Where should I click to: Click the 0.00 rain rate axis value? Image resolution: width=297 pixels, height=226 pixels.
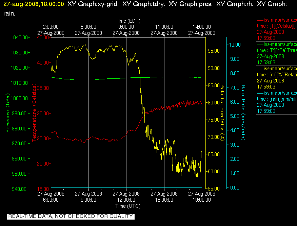pos(235,188)
